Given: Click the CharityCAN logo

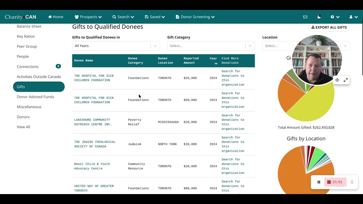Looking at the screenshot, I should [20, 17].
